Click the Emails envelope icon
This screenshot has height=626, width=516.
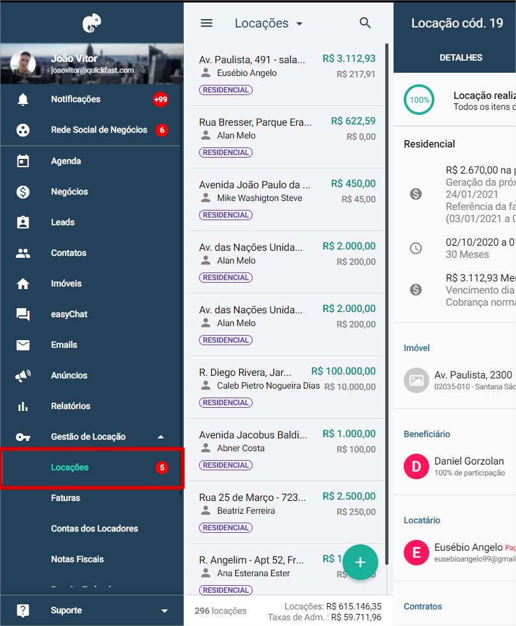click(23, 345)
